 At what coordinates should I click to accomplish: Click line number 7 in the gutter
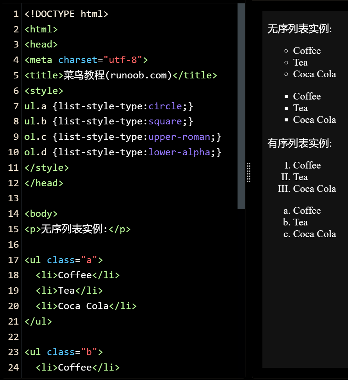16,106
